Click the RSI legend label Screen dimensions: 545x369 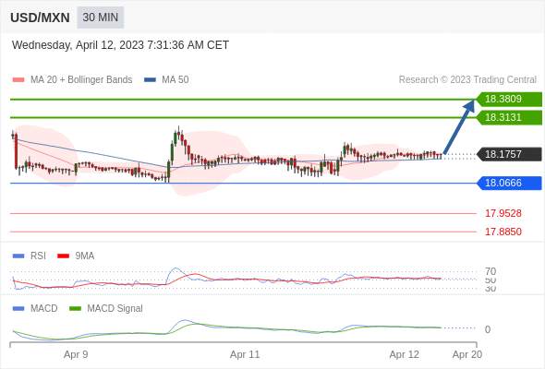[38, 256]
